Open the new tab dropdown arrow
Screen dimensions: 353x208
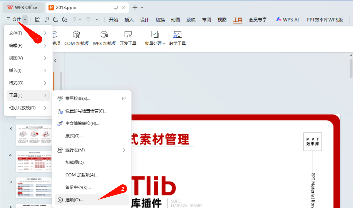tap(142, 8)
